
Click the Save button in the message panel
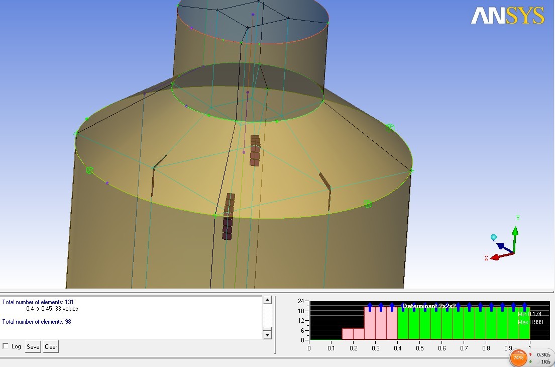click(x=33, y=346)
